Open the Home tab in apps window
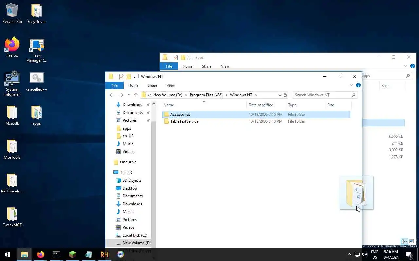The image size is (419, 261). click(x=188, y=66)
